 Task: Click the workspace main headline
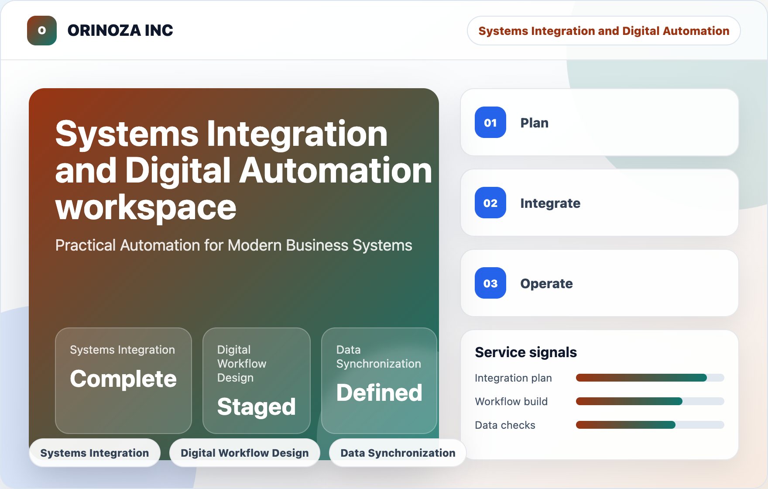[243, 170]
